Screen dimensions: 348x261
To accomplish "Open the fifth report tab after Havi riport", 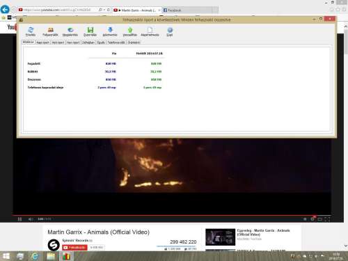I will 88,42.
